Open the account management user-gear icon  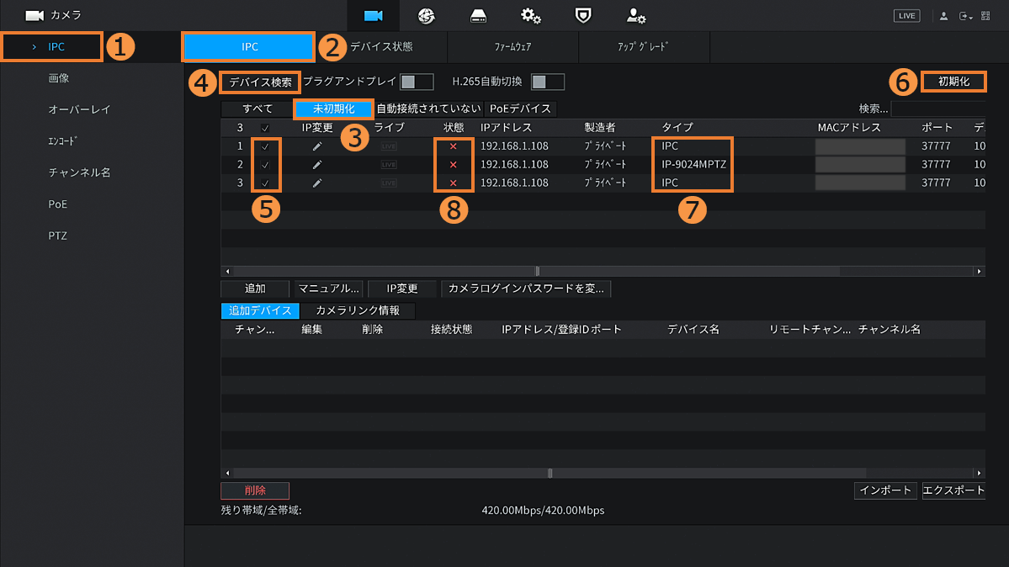pos(635,15)
